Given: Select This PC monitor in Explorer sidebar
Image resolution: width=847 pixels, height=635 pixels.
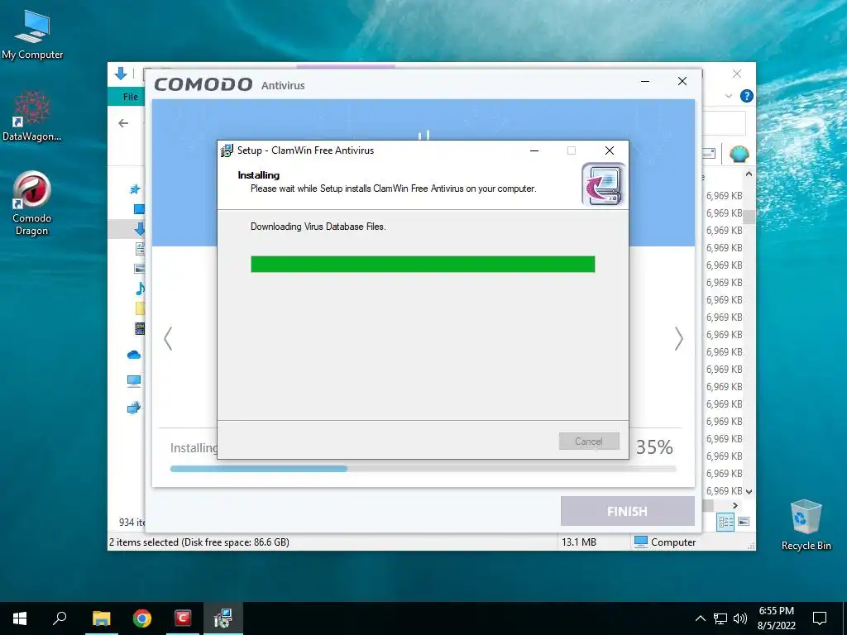Looking at the screenshot, I should (134, 381).
